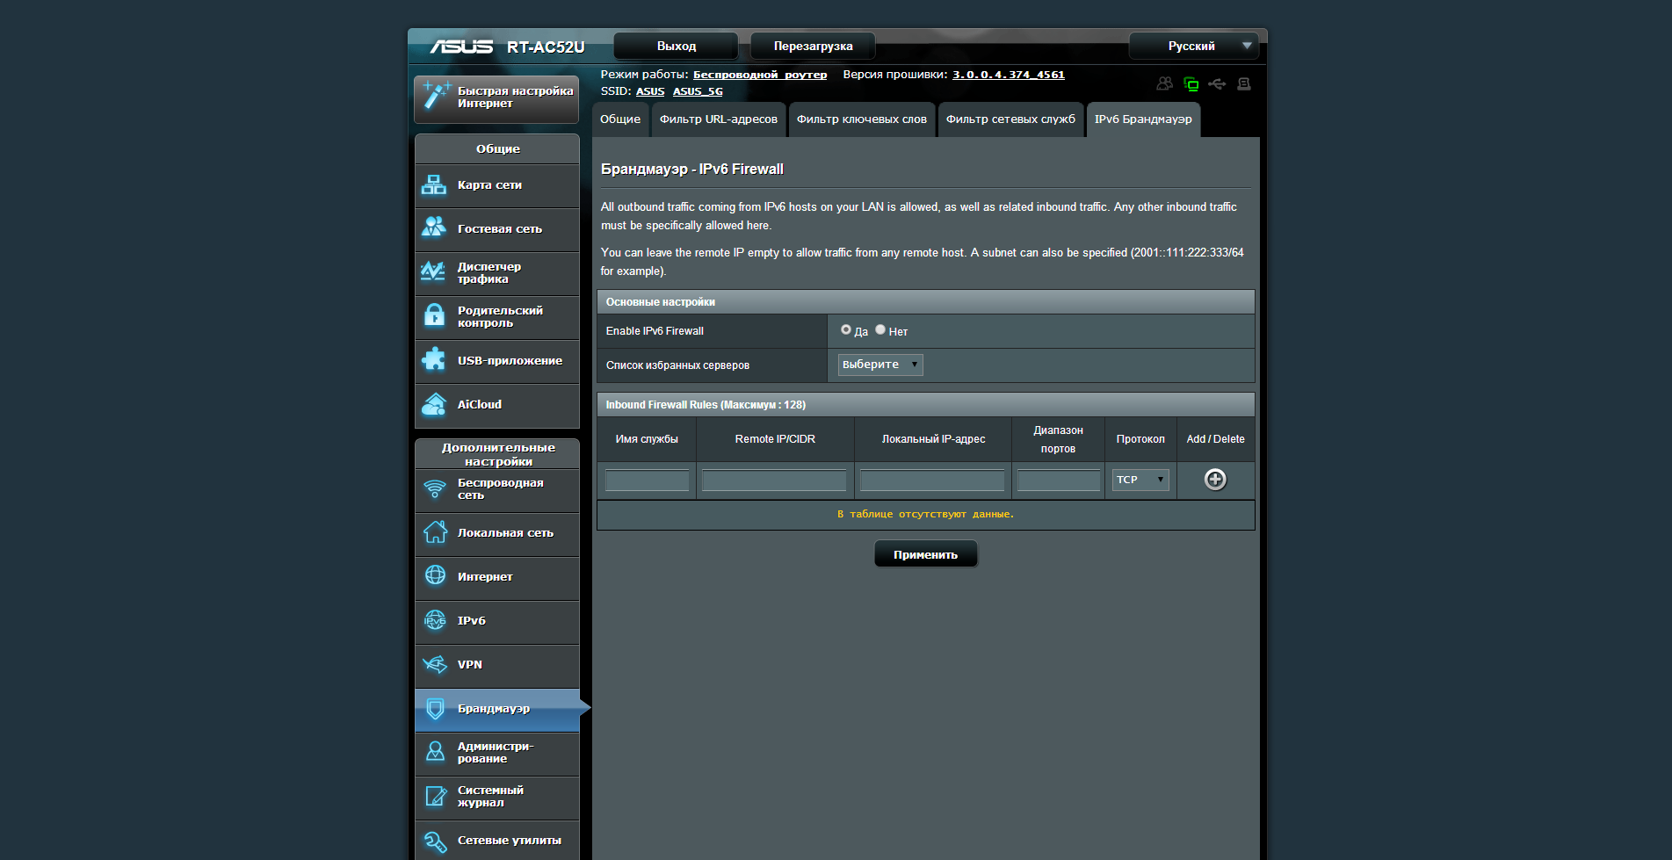Click the Основные настройки section header
The height and width of the screenshot is (860, 1672).
925,301
